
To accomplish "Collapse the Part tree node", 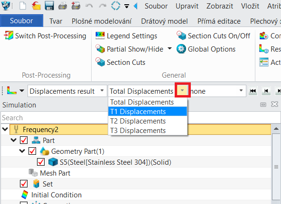I will 13,140.
